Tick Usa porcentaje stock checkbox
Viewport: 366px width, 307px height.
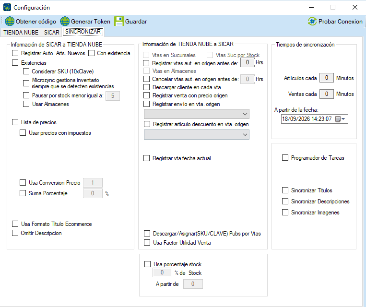point(148,264)
